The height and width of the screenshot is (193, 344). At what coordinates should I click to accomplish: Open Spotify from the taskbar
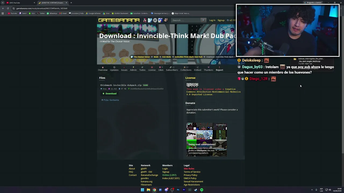(202, 190)
